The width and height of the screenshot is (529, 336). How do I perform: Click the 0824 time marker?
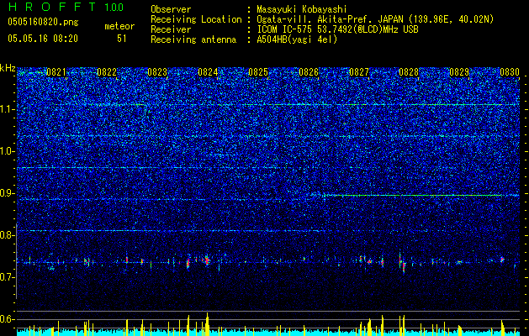[208, 72]
